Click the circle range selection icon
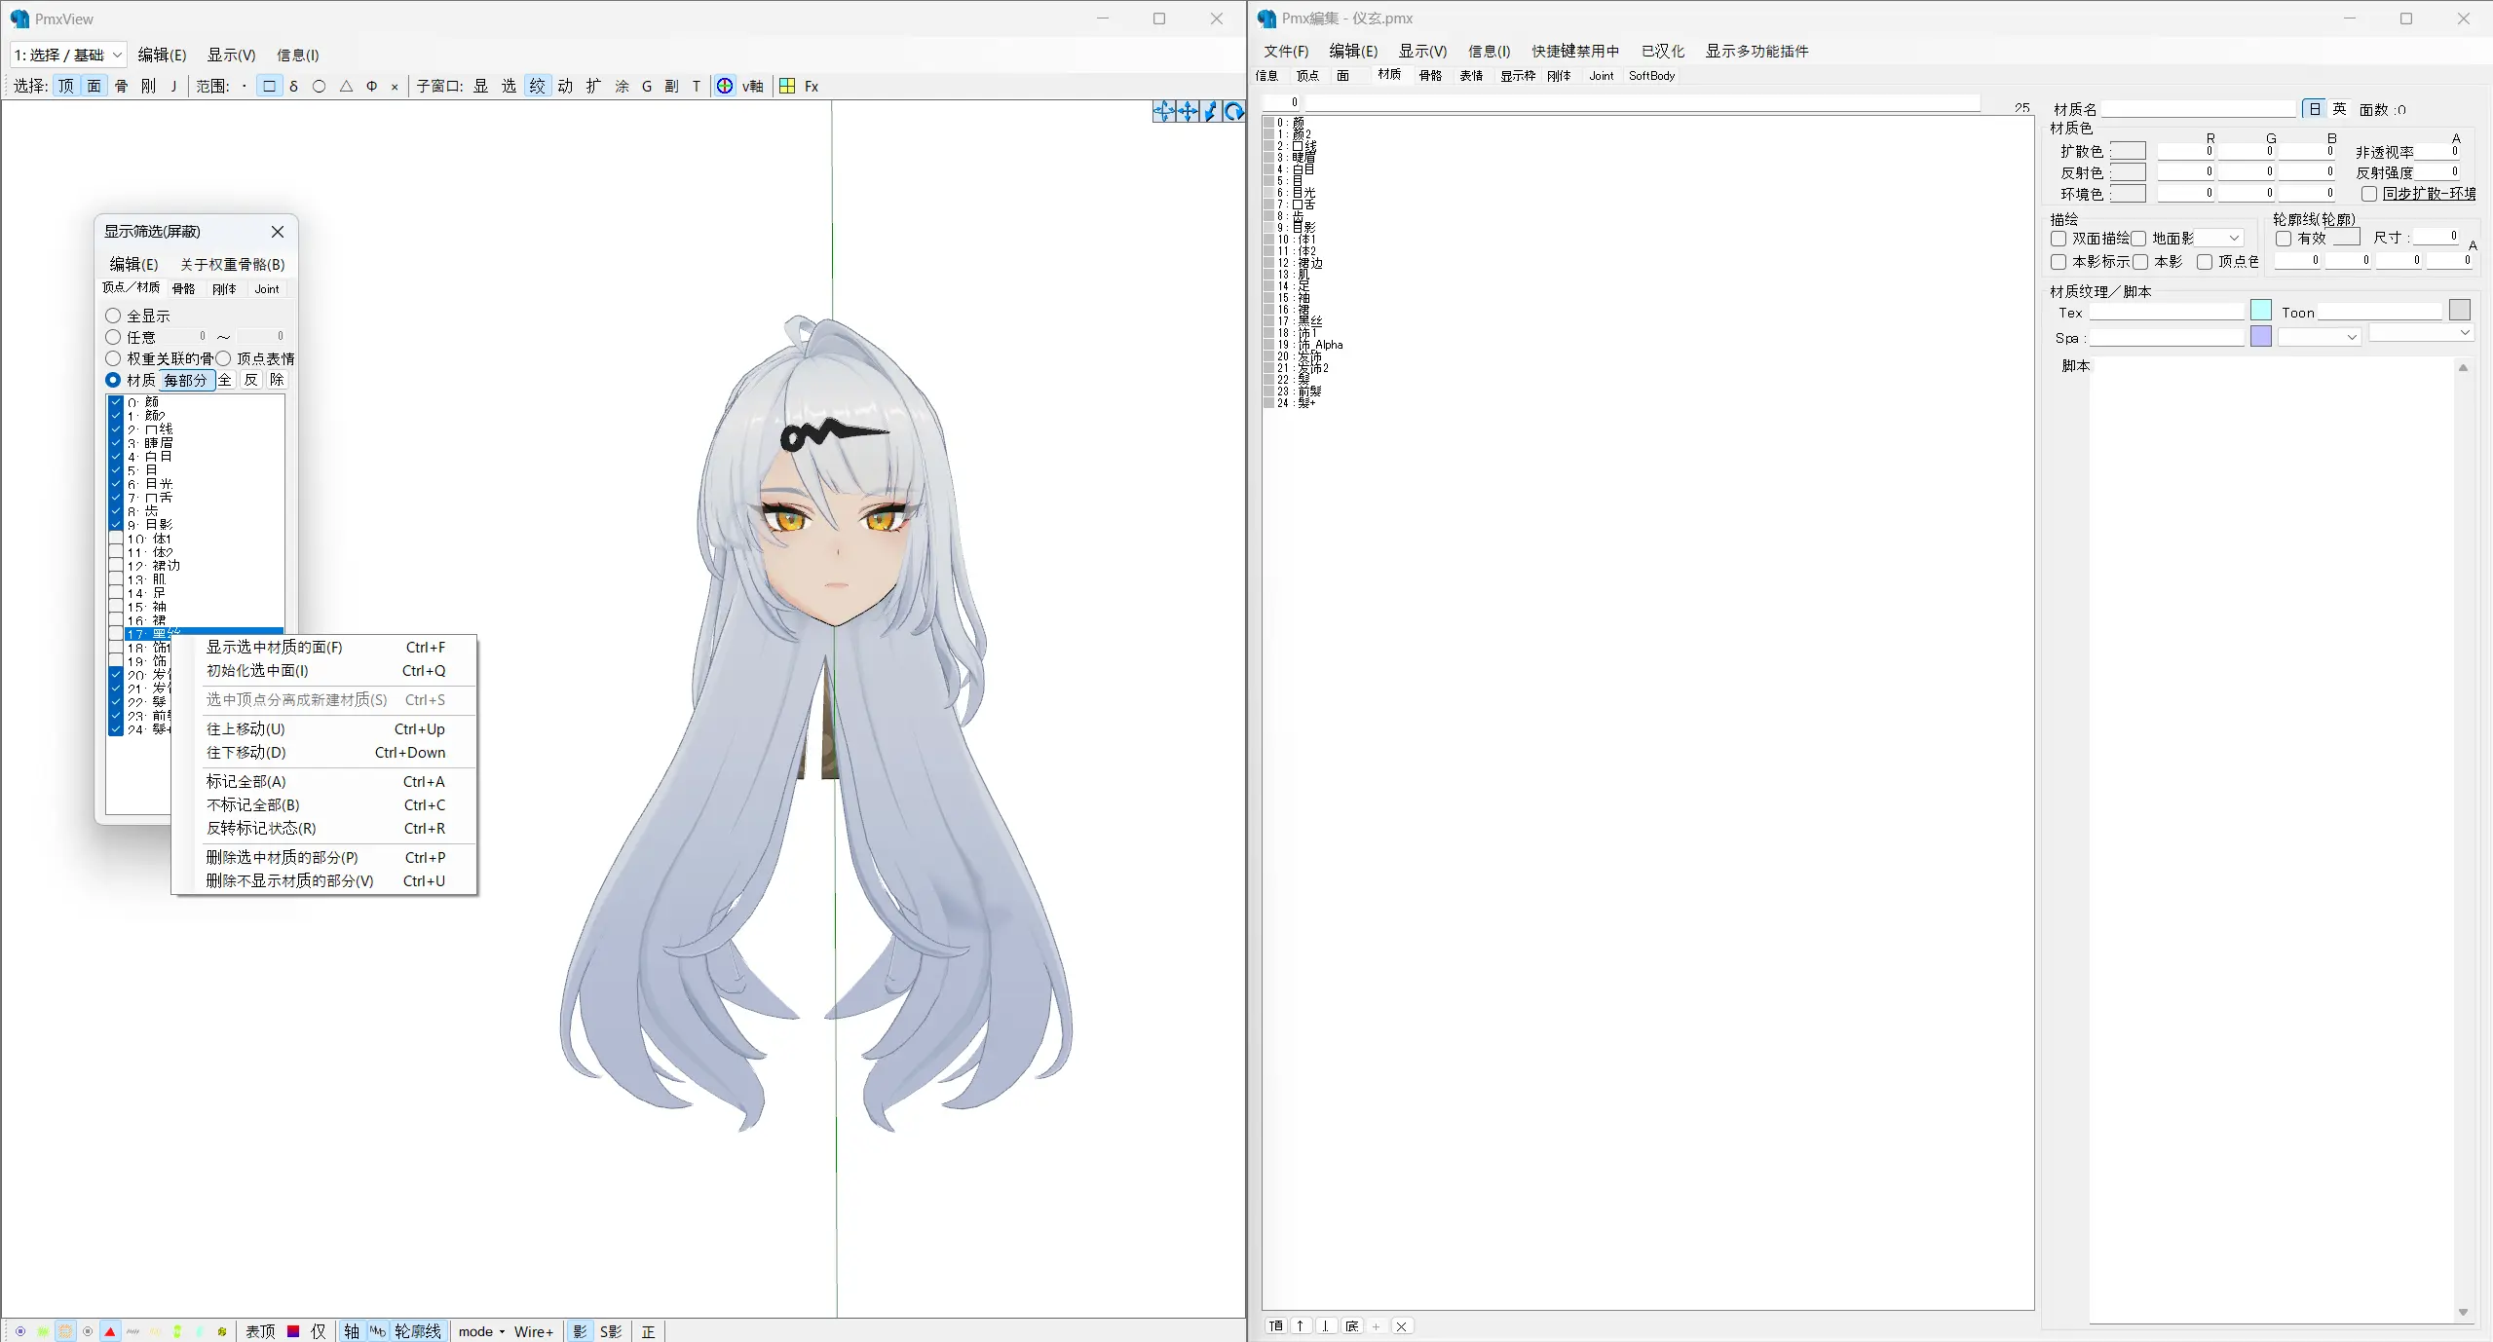Screen dimensions: 2493x1342 tap(319, 86)
